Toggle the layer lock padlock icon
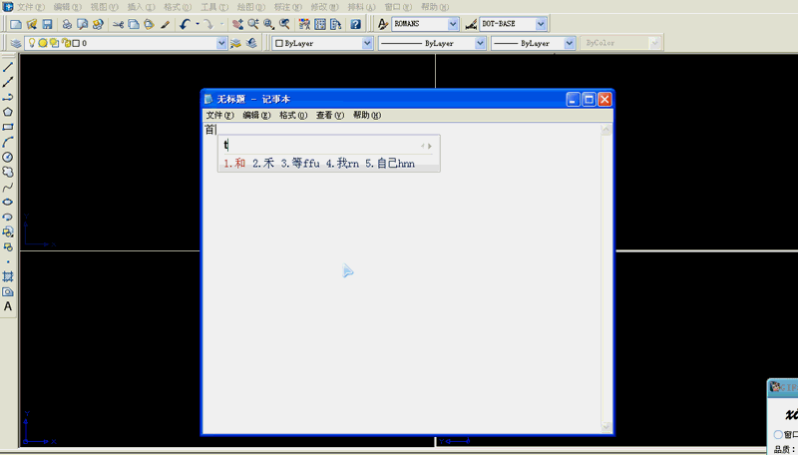The width and height of the screenshot is (798, 455). click(x=65, y=43)
